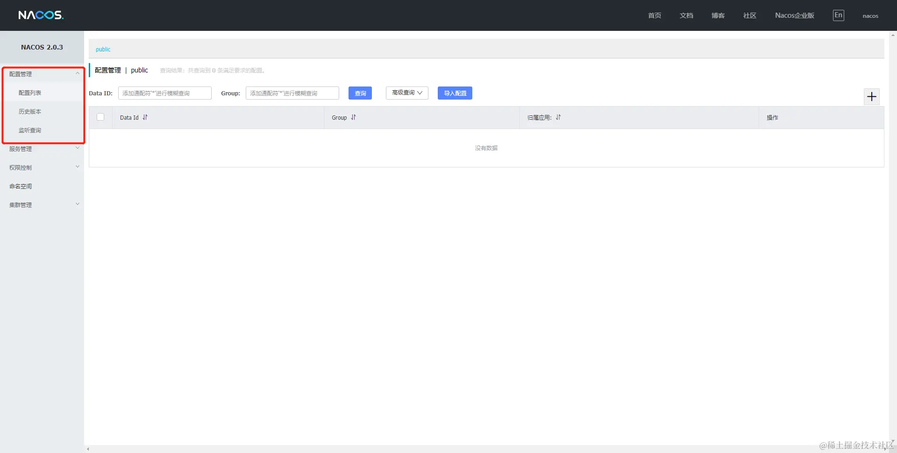Open the 博客 link in header
The height and width of the screenshot is (453, 897).
point(718,15)
